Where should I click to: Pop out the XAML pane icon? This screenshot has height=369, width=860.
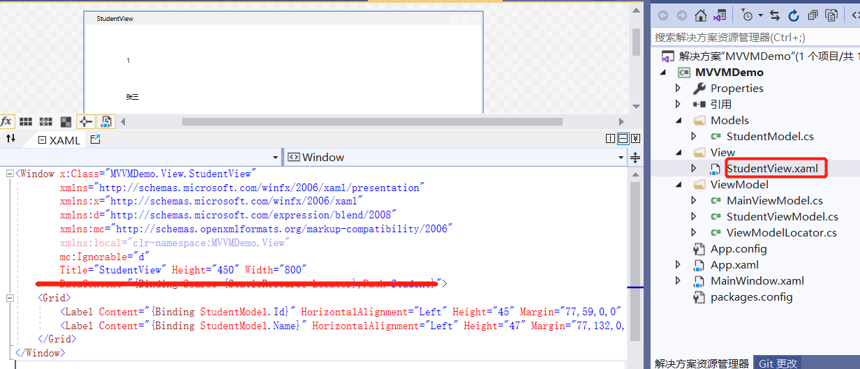click(95, 140)
